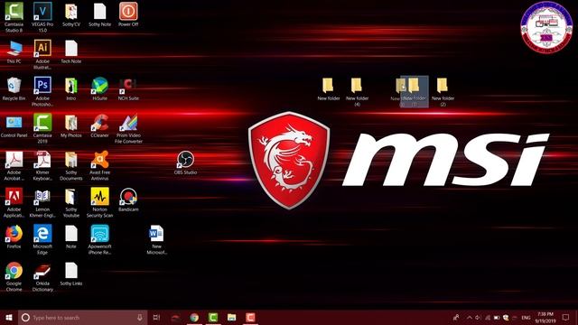Open the MSI dragon app on taskbar
The width and height of the screenshot is (578, 325).
(x=176, y=317)
